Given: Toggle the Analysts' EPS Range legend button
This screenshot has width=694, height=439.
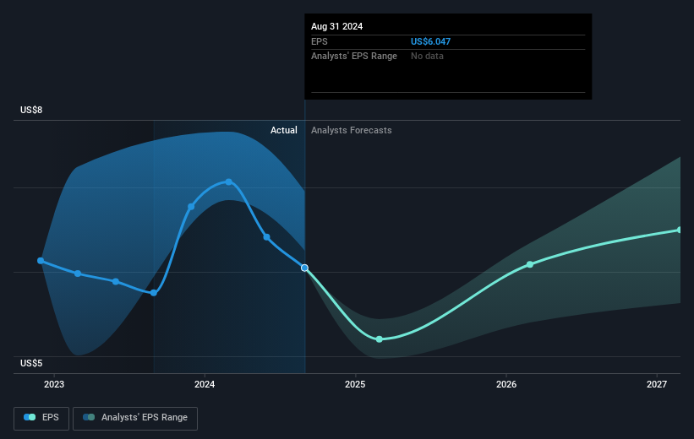Looking at the screenshot, I should pyautogui.click(x=135, y=418).
